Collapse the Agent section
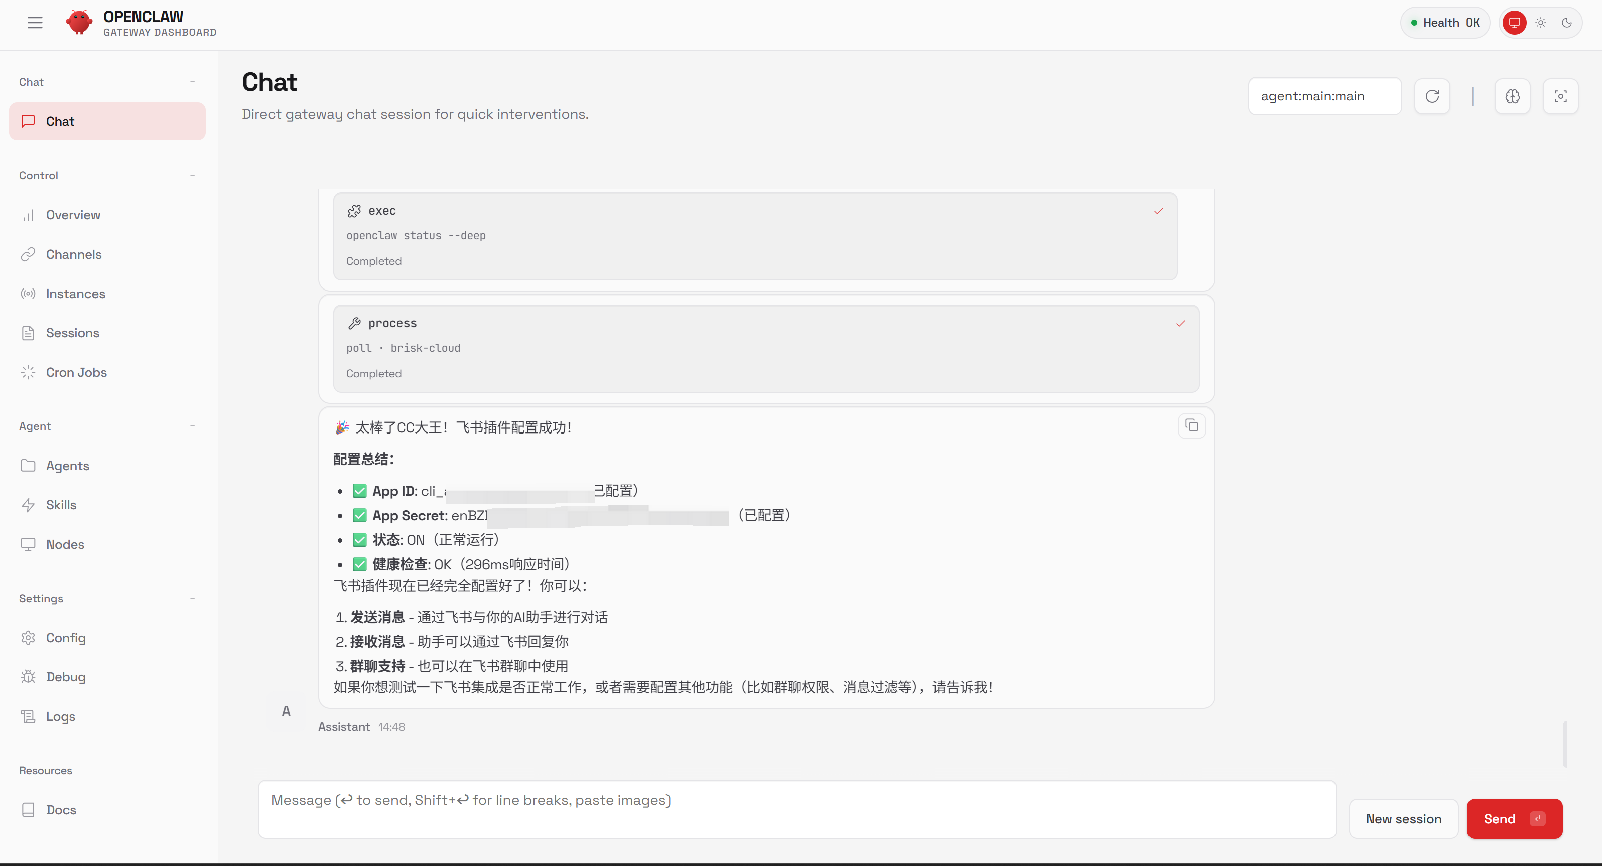Image resolution: width=1602 pixels, height=866 pixels. 192,426
